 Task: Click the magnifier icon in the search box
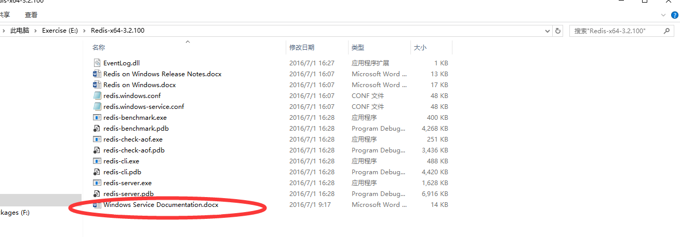(667, 31)
